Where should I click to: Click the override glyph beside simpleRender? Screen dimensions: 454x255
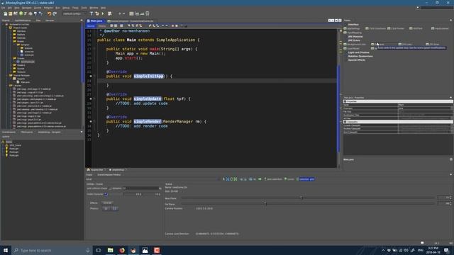[90, 121]
